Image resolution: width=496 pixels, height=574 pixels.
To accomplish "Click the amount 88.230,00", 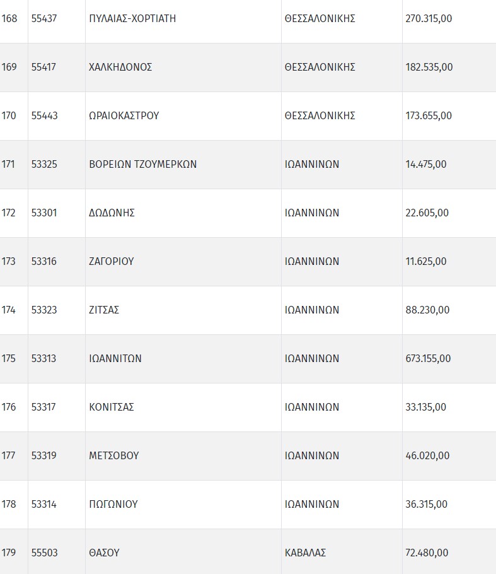I will (427, 310).
